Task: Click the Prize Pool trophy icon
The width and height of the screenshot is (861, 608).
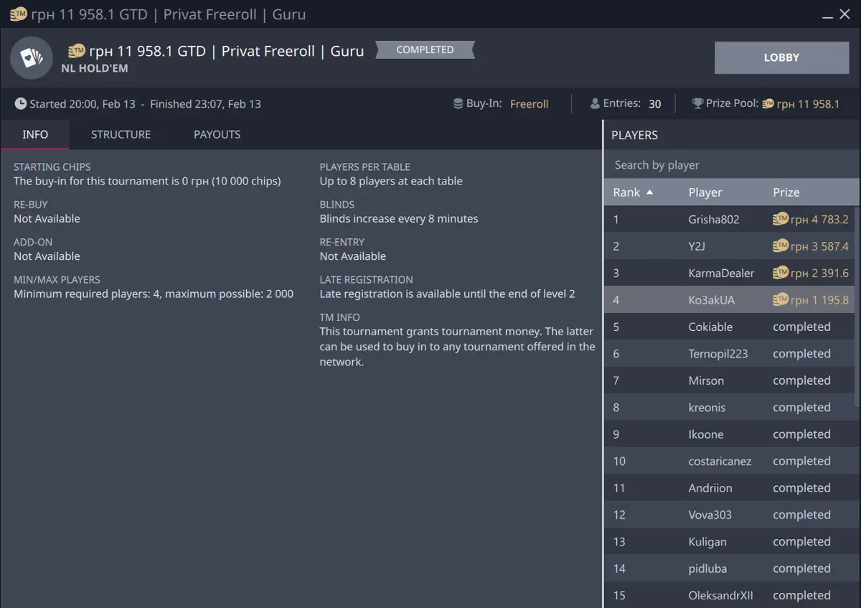Action: click(697, 104)
